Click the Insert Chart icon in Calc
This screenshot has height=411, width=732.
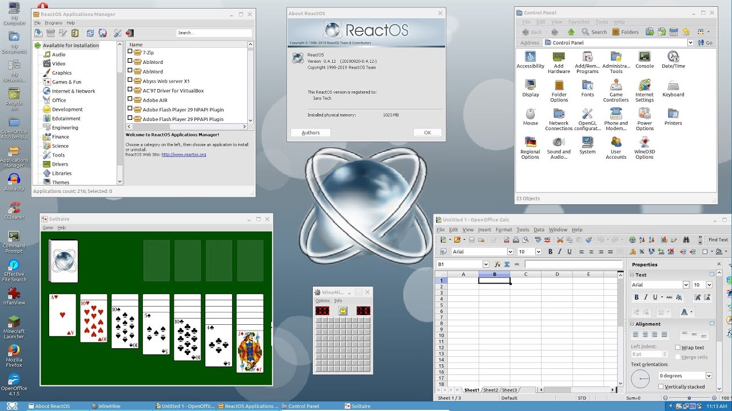[663, 240]
